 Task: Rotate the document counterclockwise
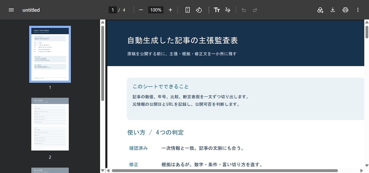pyautogui.click(x=199, y=10)
